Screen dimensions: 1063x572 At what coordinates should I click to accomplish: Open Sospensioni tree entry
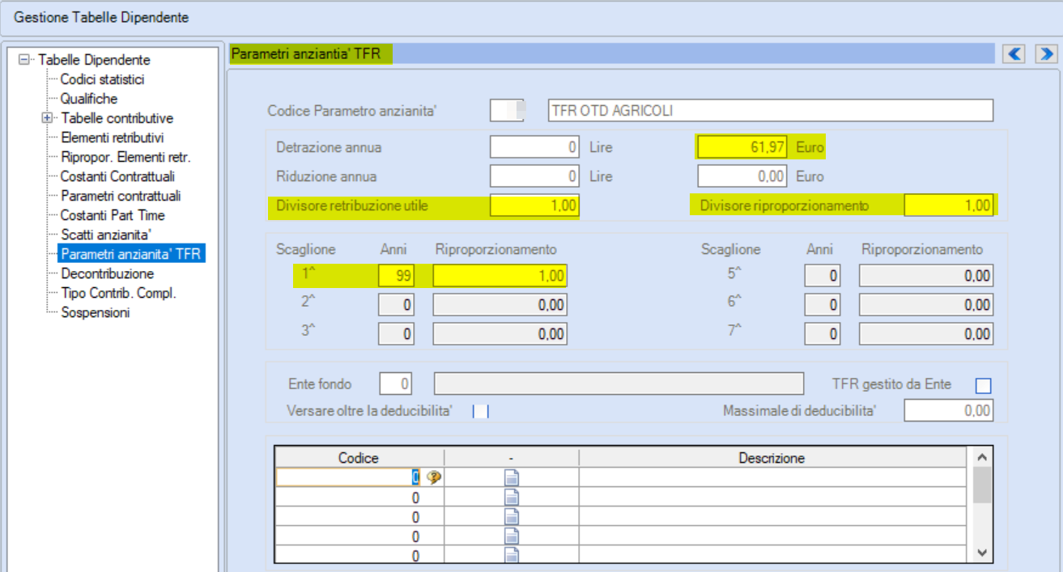tap(95, 312)
